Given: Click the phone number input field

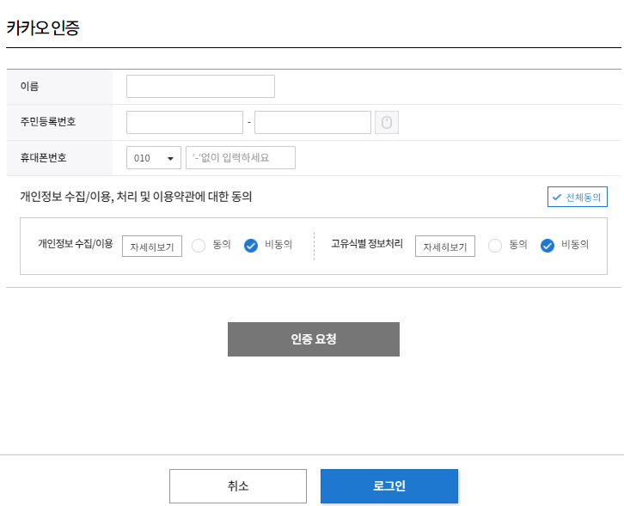Looking at the screenshot, I should point(241,158).
